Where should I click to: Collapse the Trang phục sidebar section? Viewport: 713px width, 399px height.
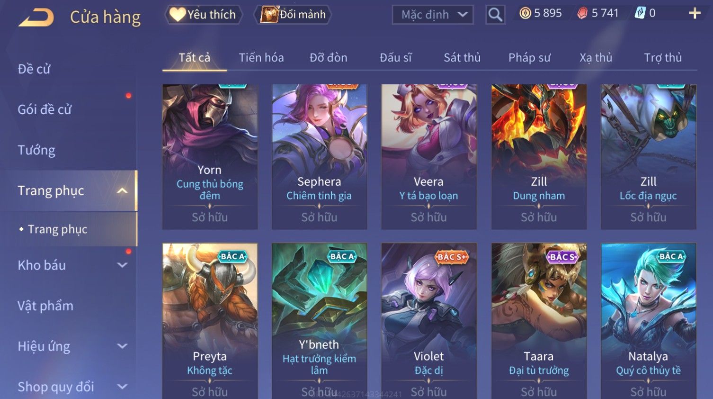pyautogui.click(x=122, y=191)
